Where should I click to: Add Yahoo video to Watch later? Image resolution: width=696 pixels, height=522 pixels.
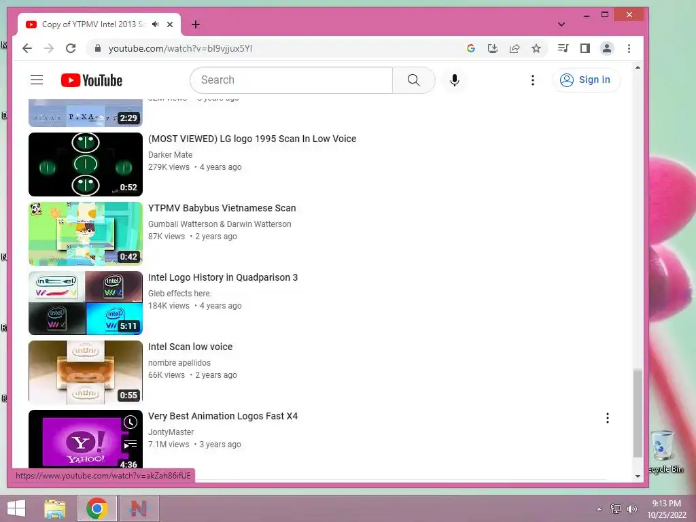[130, 422]
